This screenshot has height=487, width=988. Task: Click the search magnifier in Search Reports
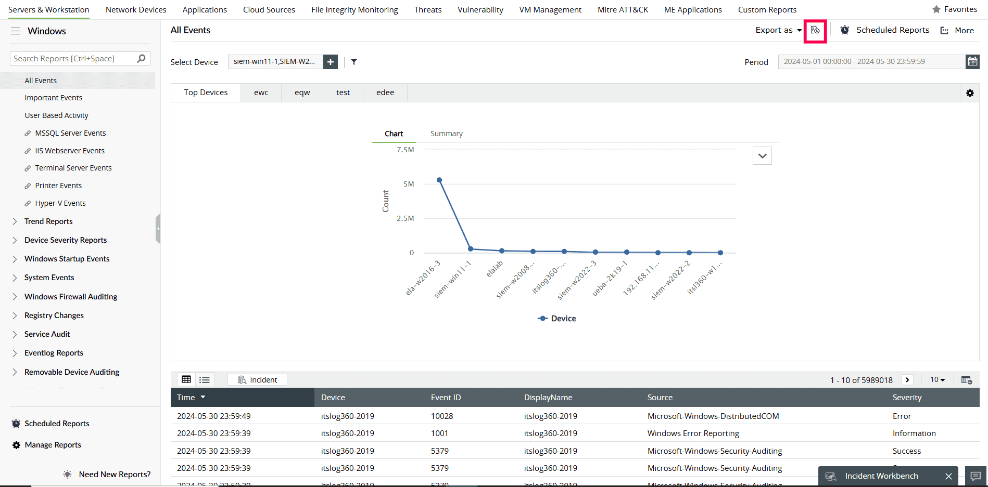141,58
